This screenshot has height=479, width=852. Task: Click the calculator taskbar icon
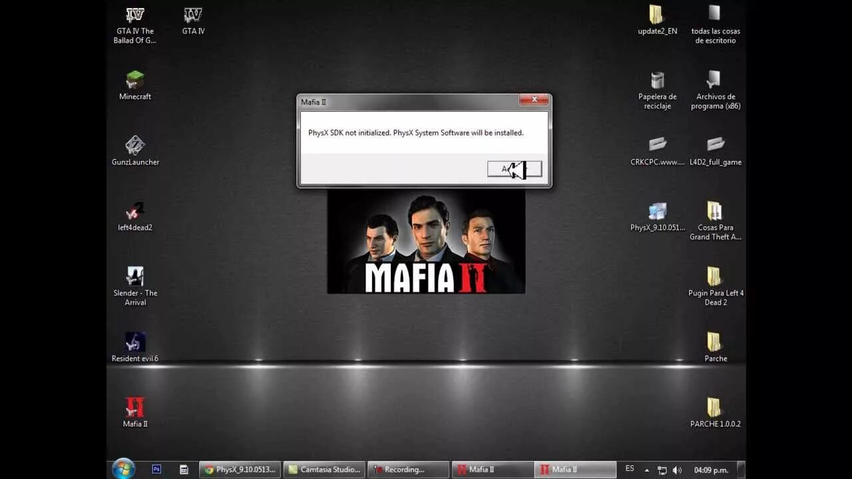click(x=184, y=469)
